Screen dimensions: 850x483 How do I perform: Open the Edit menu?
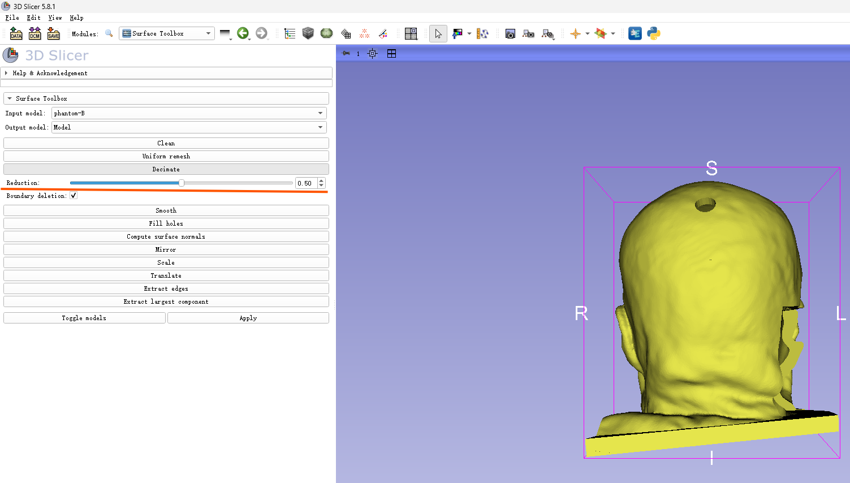[x=33, y=18]
